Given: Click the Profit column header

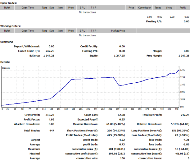Looking at the screenshot, I should 183,7.
